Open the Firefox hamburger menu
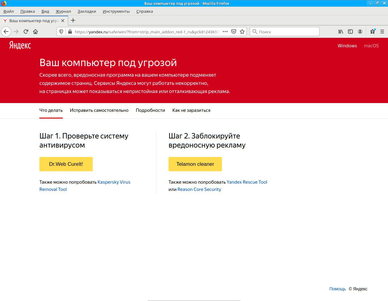Image resolution: width=388 pixels, height=301 pixels. (382, 32)
